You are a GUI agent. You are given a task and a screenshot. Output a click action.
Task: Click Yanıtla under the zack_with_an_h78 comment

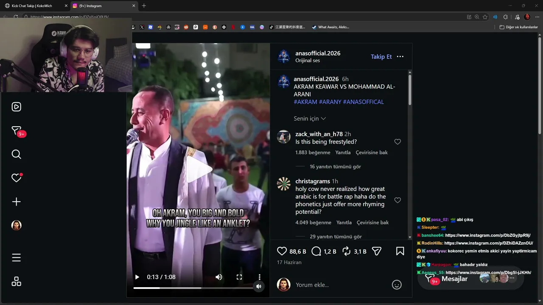343,152
